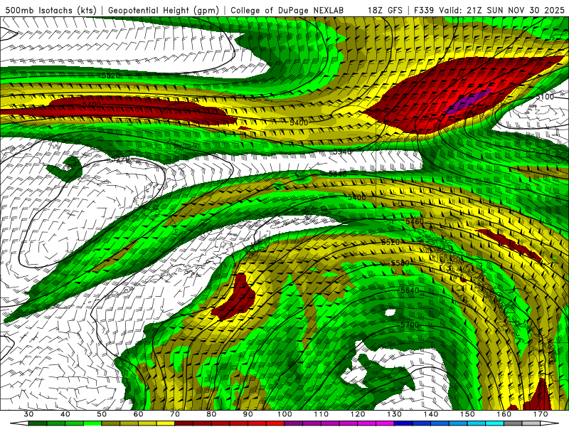Screen dimensions: 569x427
Task: Click the '100' value on the color scale
Action: tap(284, 414)
